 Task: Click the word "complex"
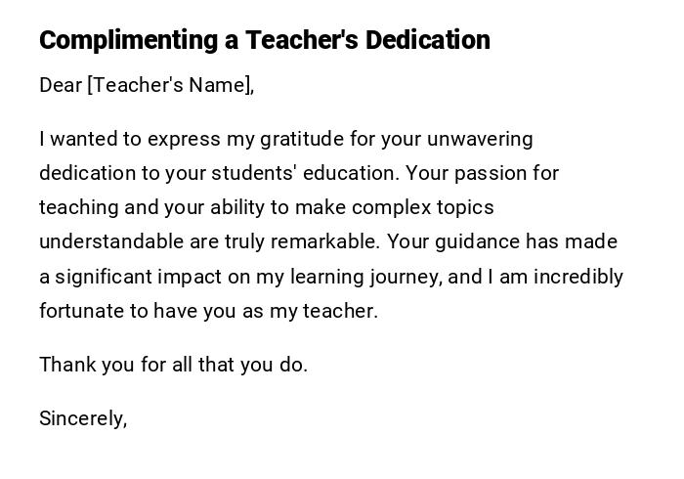[391, 207]
